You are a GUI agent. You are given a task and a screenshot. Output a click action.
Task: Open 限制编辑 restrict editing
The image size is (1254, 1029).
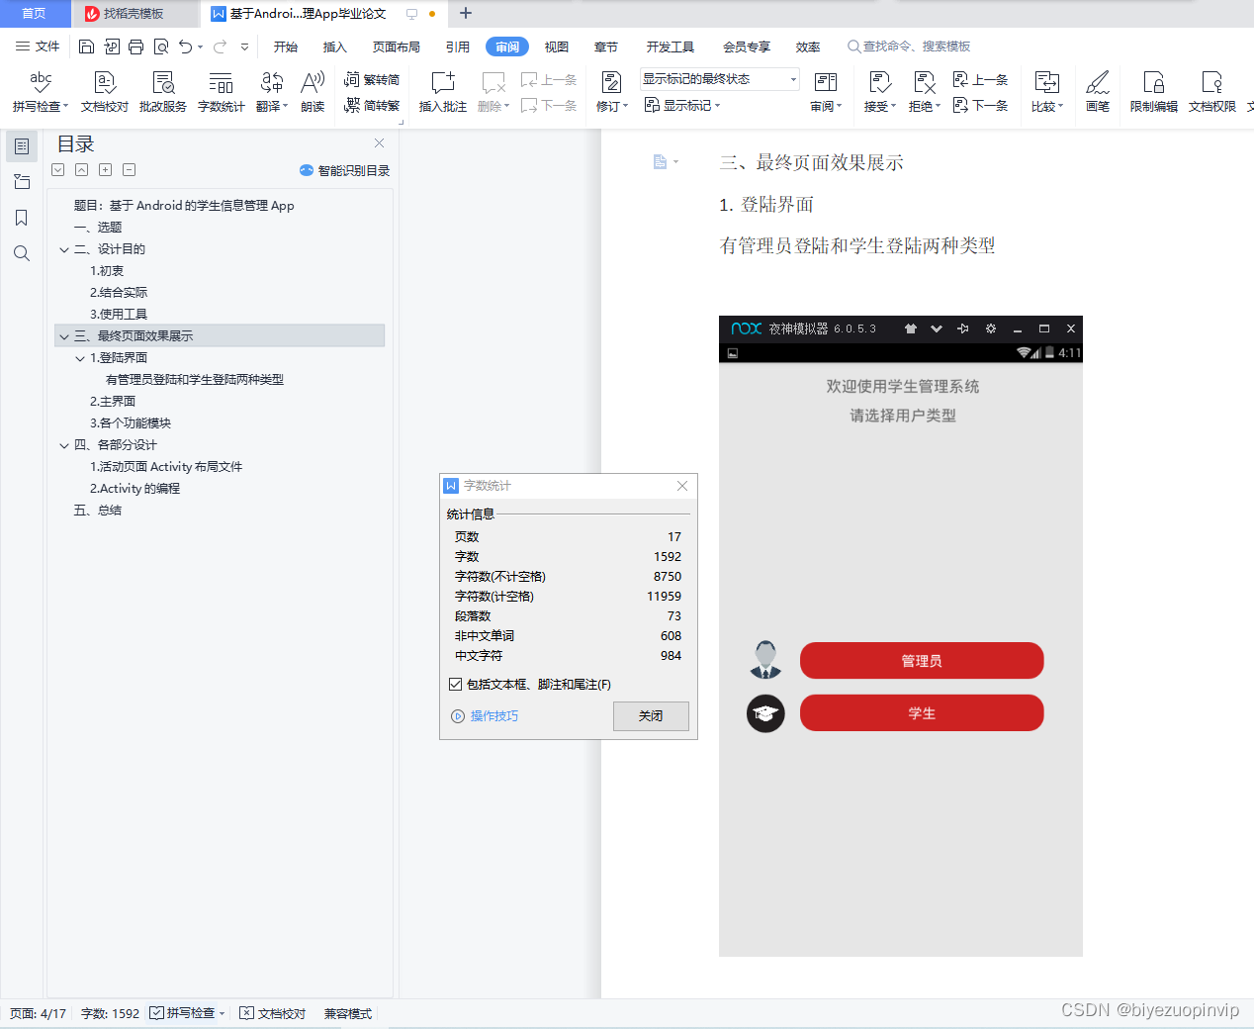tap(1154, 91)
